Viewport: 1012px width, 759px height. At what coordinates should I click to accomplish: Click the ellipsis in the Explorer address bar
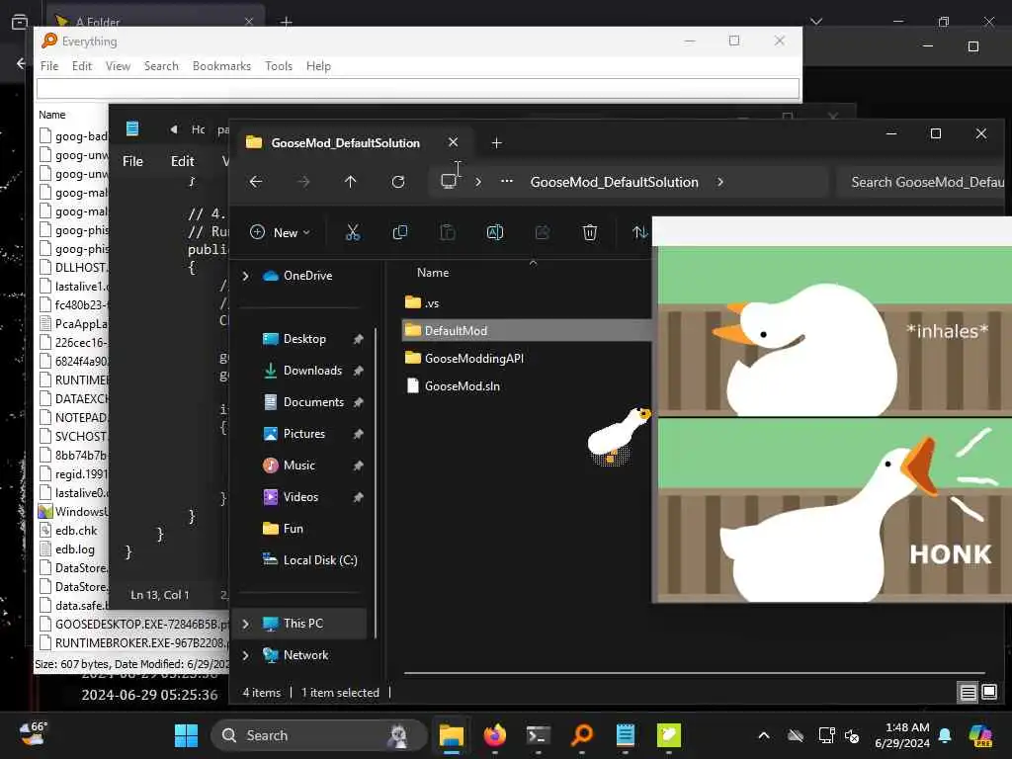507,182
